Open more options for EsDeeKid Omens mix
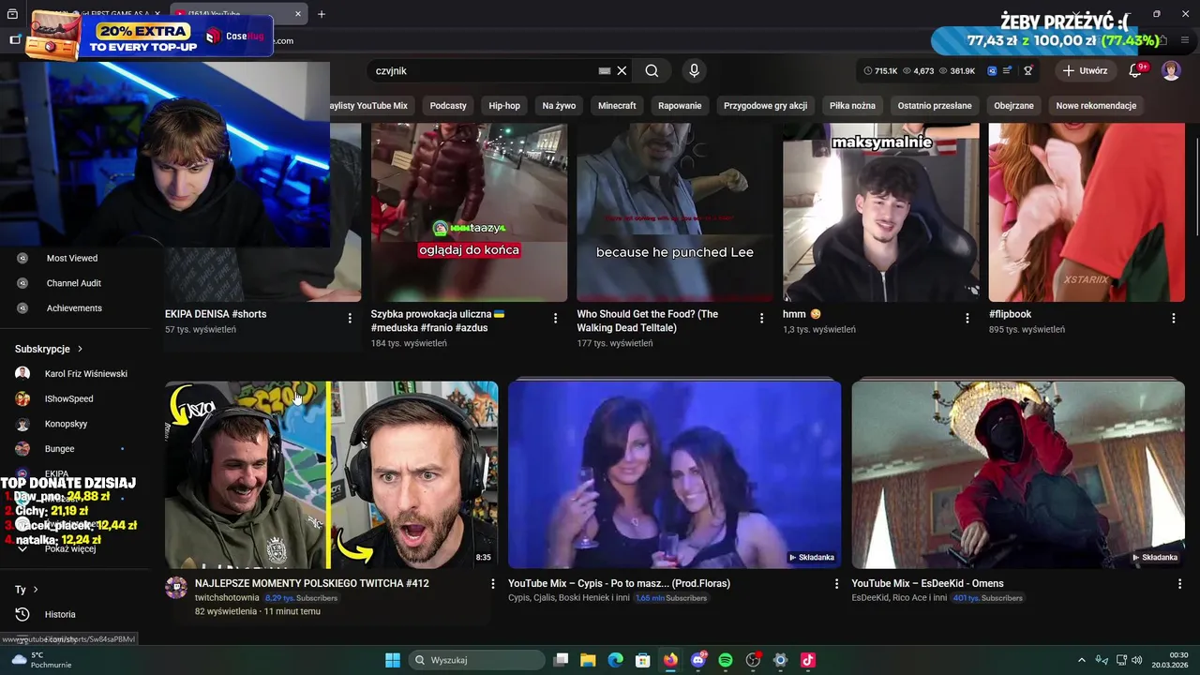Viewport: 1200px width, 675px height. click(x=1180, y=583)
